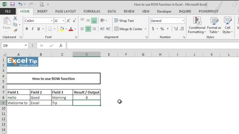Align cell text to the left
The width and height of the screenshot is (239, 134).
tap(82, 29)
